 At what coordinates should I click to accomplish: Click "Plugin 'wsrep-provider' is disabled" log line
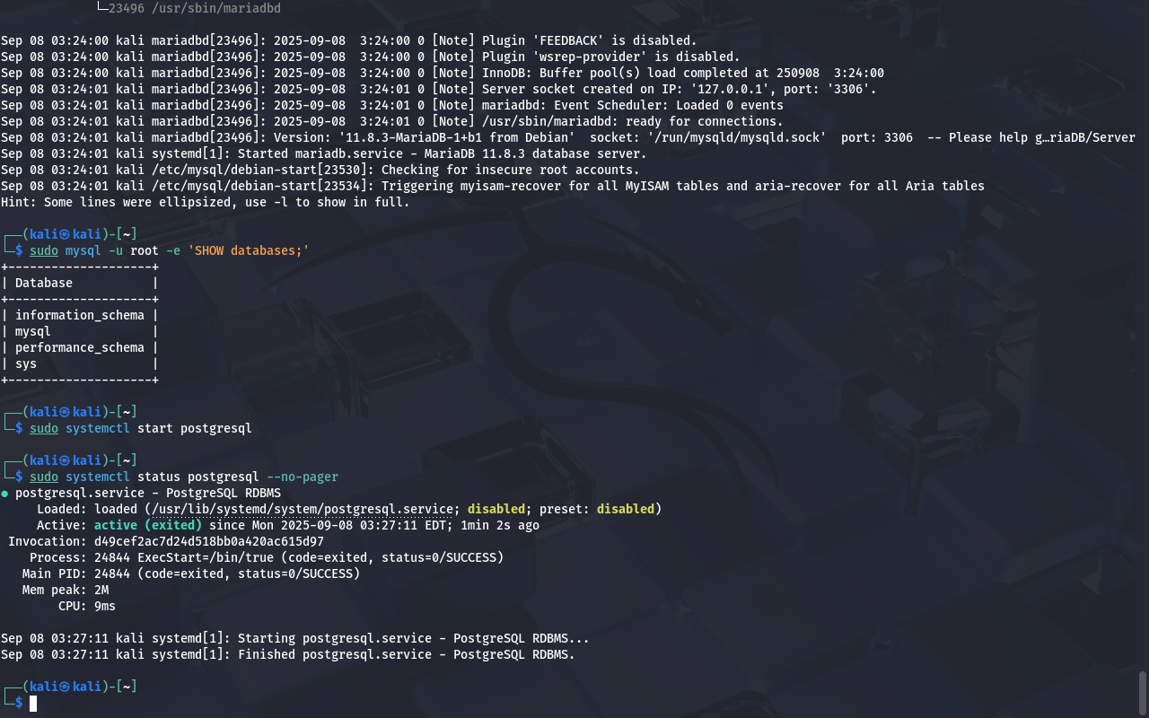371,57
